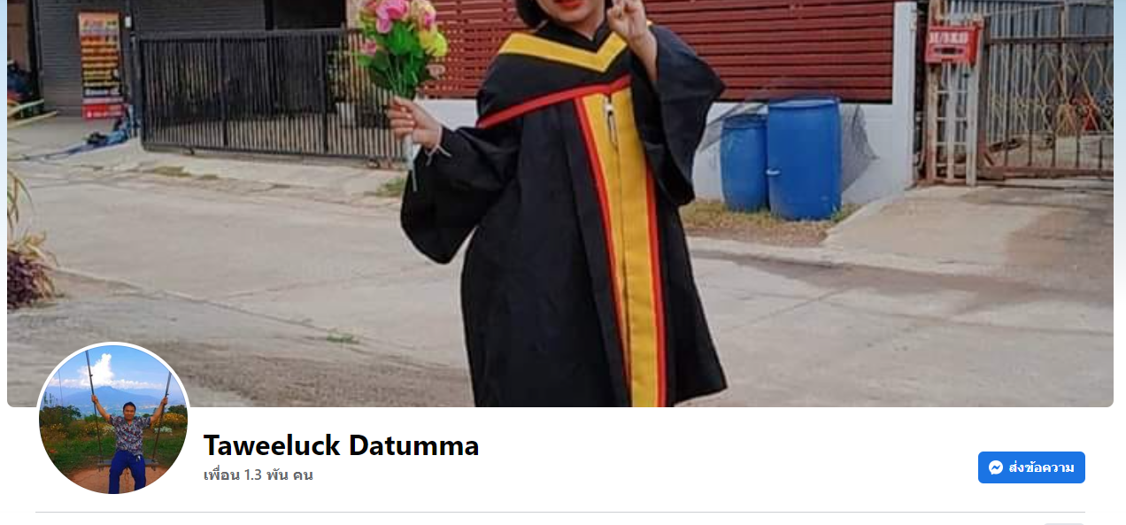Click the partially visible button below the message button
The height and width of the screenshot is (525, 1126).
coord(1063,523)
